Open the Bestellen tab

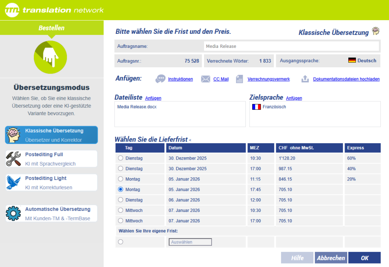click(x=52, y=28)
